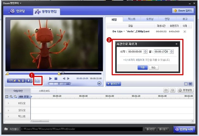This screenshot has width=199, height=136.
Task: Sort file list by 재생시간 column
Action: [x=161, y=26]
